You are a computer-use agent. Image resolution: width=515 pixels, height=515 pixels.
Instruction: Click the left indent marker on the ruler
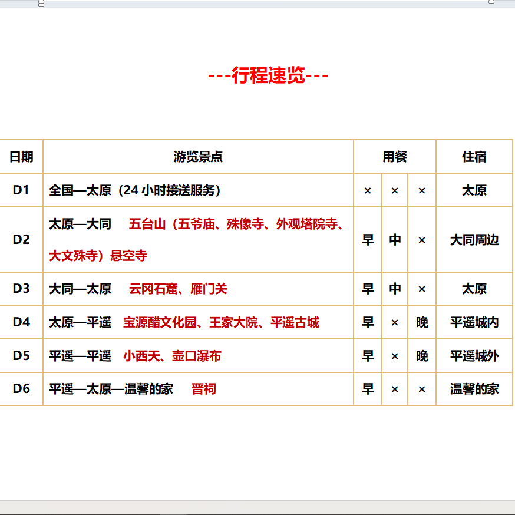pos(41,4)
